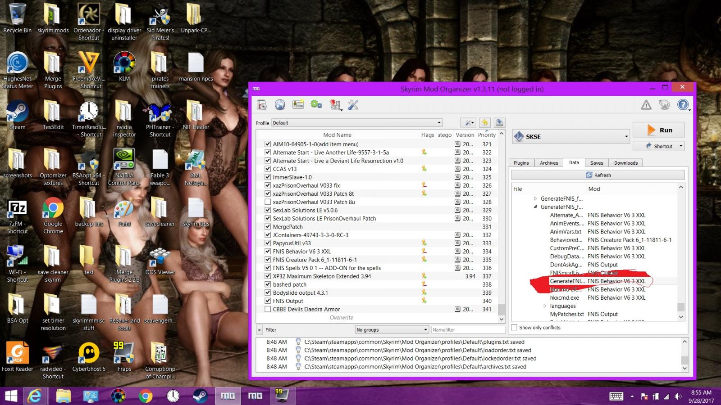Click the taskbar volume speaker icon
This screenshot has height=405, width=721.
tap(678, 396)
